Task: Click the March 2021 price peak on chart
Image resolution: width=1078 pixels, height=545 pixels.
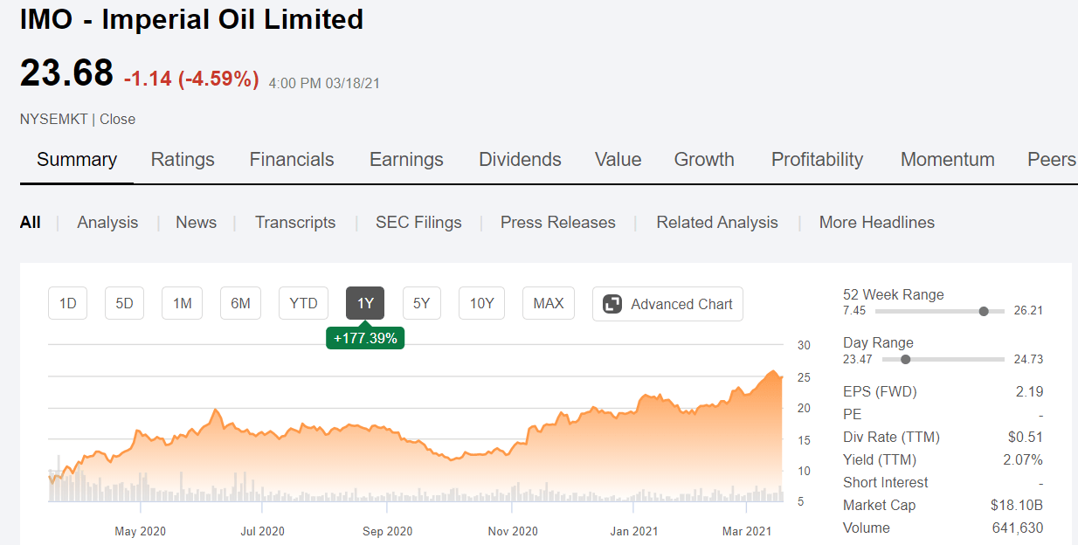Action: tap(771, 373)
